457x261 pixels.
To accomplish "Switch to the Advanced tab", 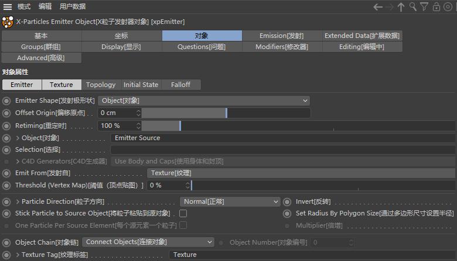I will 42,58.
